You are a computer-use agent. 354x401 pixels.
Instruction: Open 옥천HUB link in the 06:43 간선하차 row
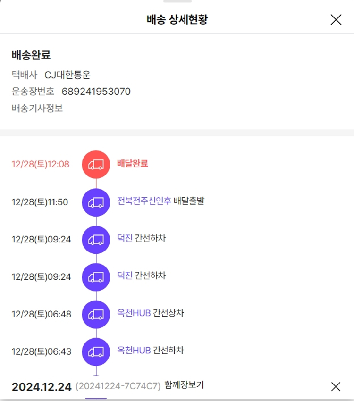(x=134, y=351)
